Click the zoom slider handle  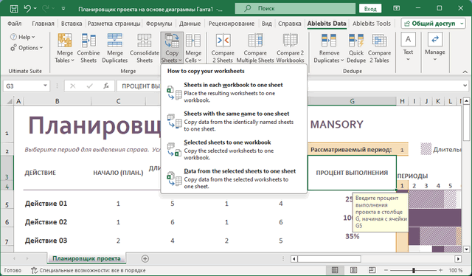[414, 270]
